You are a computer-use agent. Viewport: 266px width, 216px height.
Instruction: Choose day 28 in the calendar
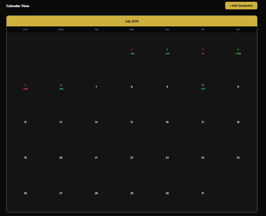coord(96,193)
